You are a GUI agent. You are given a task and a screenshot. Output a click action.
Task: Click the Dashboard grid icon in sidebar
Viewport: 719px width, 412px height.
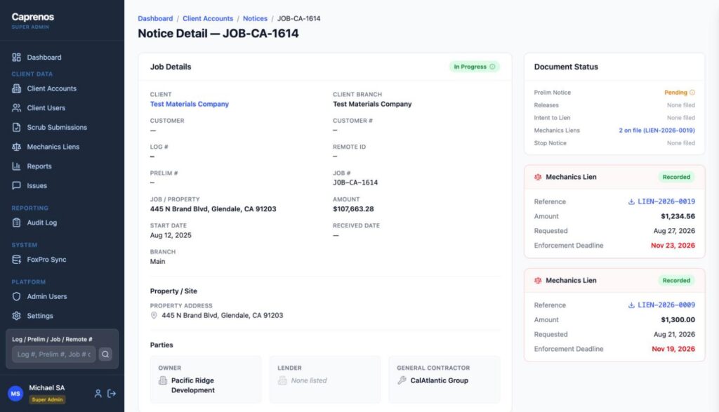tap(17, 58)
